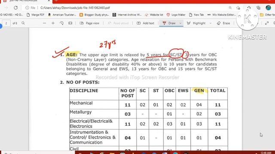
Task: Open the Merge PDF bookmark
Action: (x=36, y=15)
